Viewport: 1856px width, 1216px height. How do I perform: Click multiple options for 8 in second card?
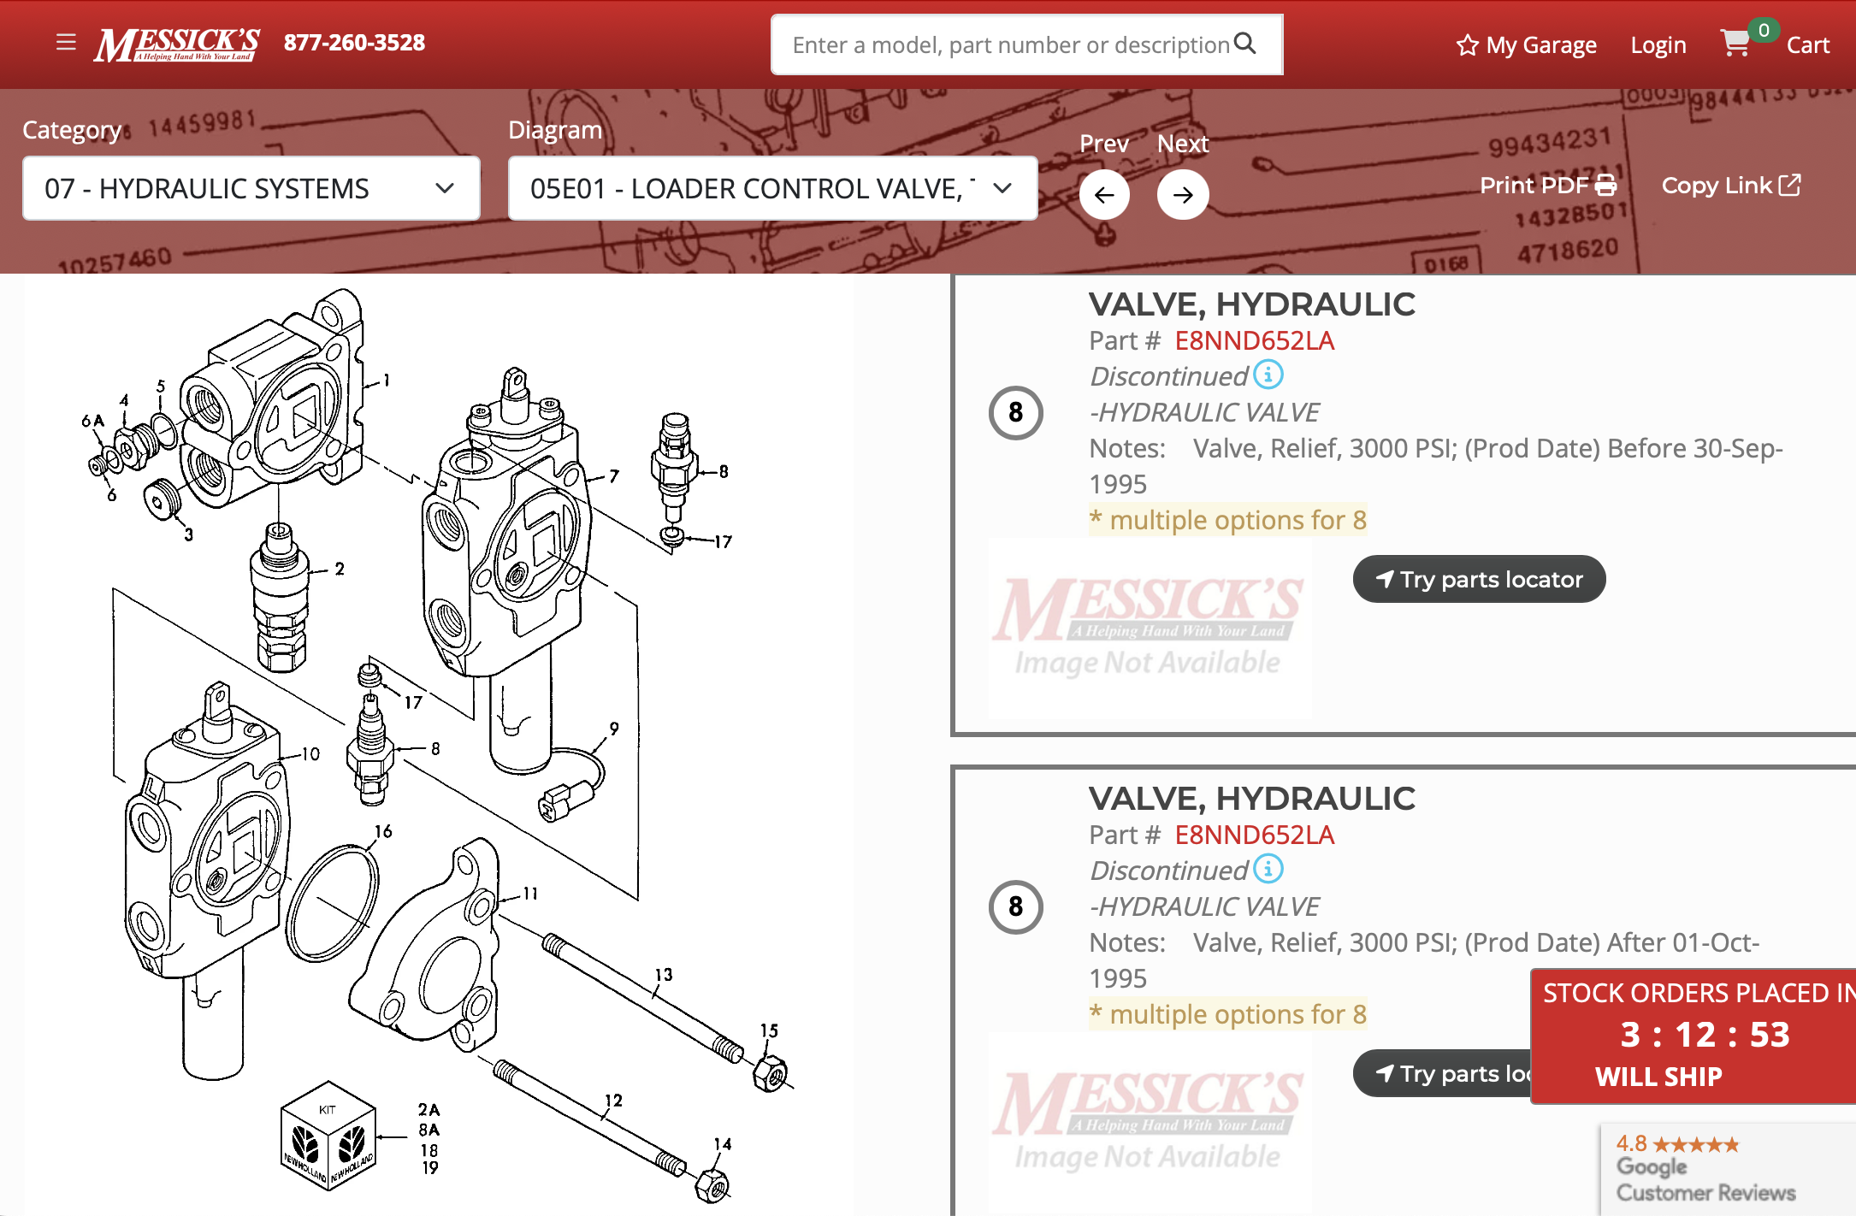point(1228,1014)
